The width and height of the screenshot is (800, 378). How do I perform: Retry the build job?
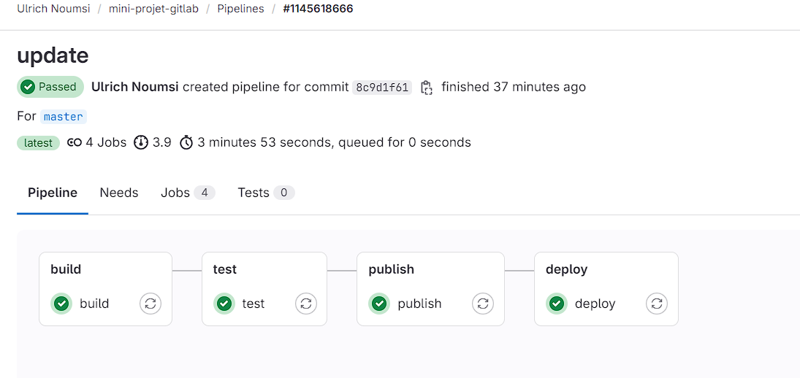click(151, 304)
